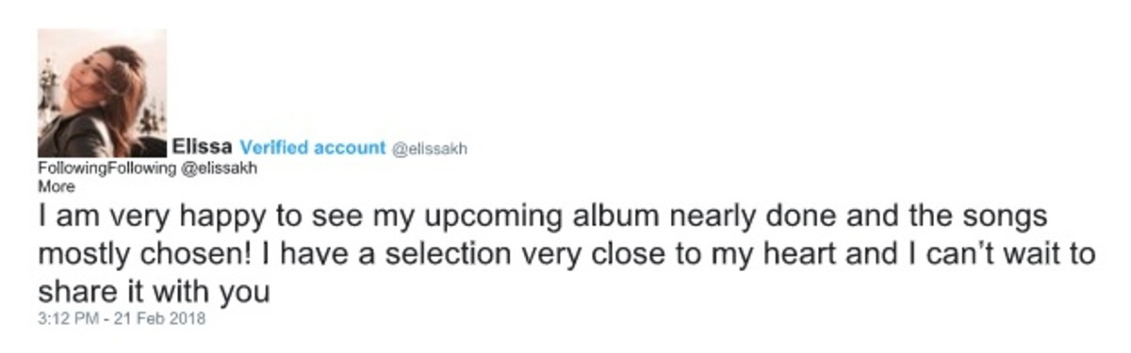Click the word 'heart' in the tweet
Viewport: 1131px width, 353px height.
(x=800, y=256)
